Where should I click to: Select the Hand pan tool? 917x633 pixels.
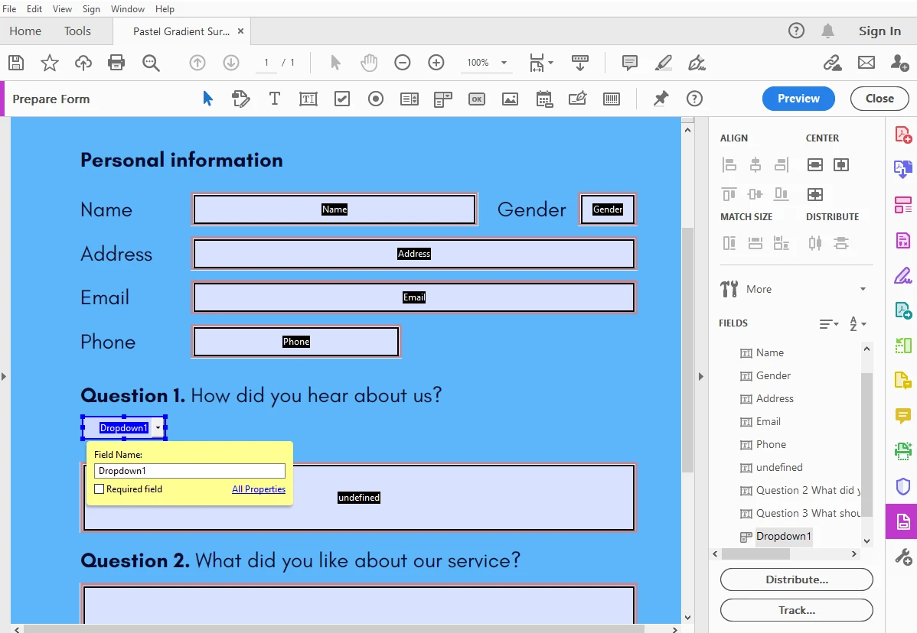point(369,63)
